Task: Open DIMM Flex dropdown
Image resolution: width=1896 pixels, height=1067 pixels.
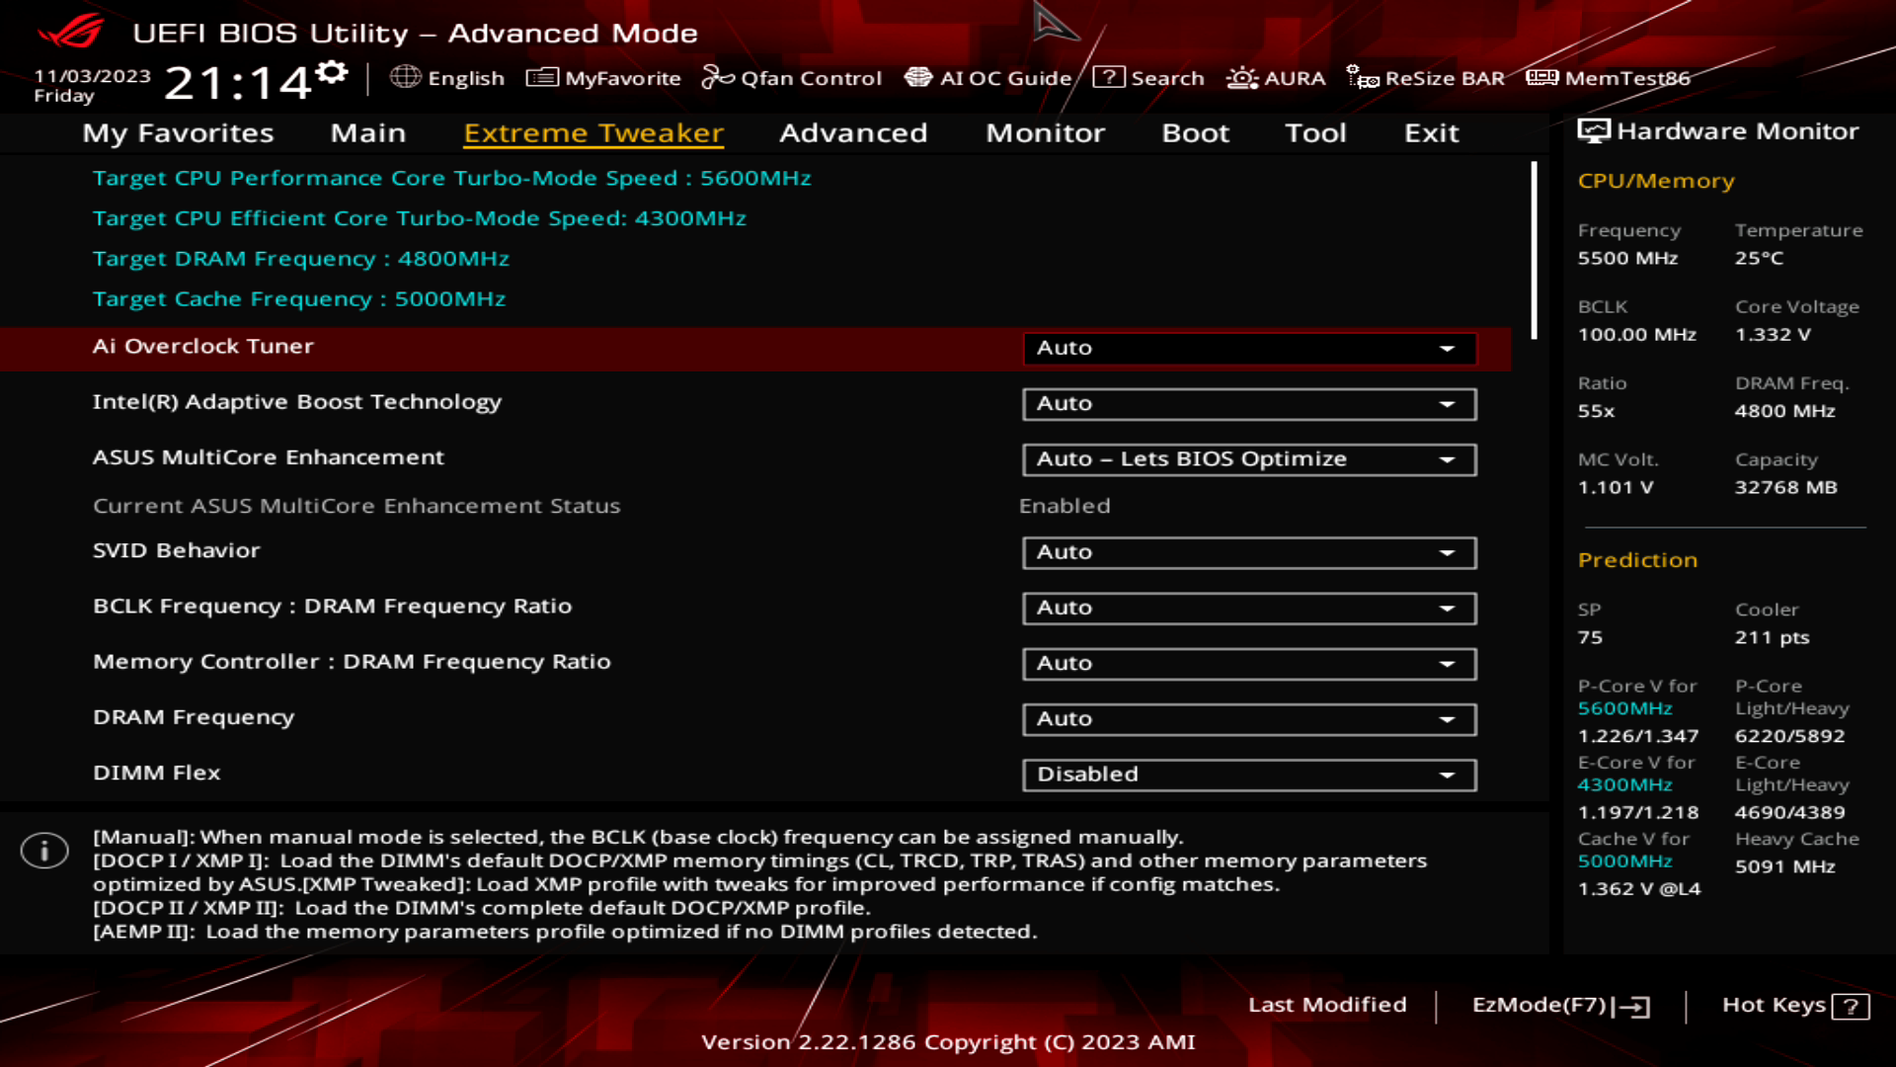Action: pyautogui.click(x=1249, y=775)
